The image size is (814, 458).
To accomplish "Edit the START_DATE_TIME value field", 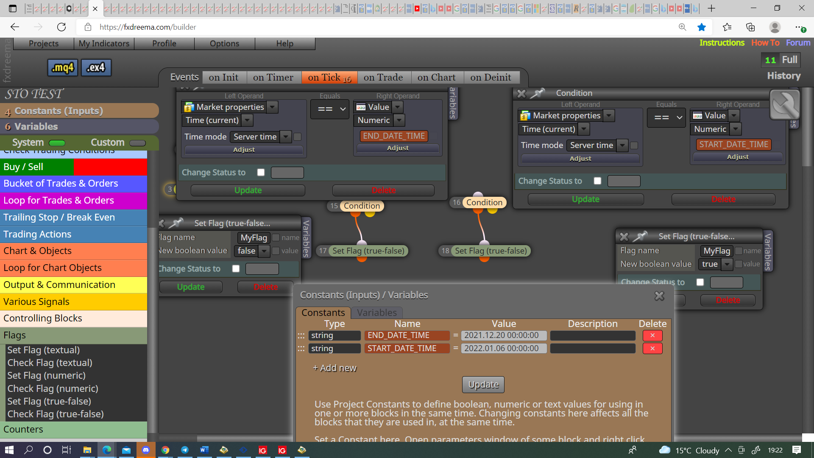I will 504,349.
